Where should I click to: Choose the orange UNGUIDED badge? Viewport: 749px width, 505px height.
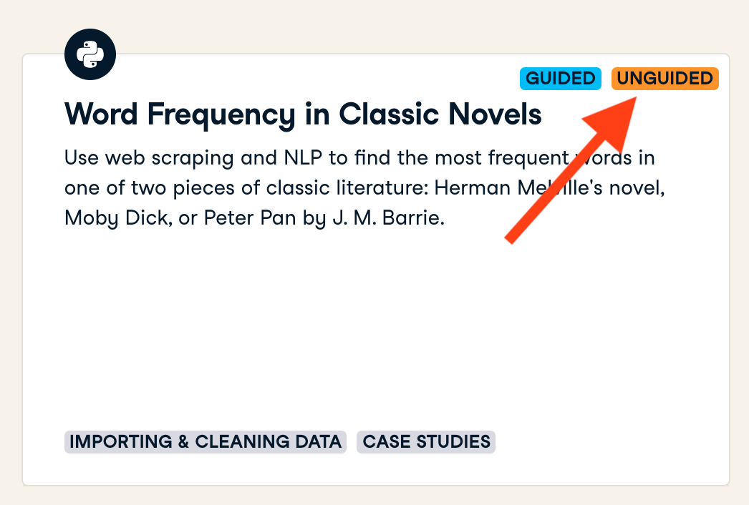point(665,78)
